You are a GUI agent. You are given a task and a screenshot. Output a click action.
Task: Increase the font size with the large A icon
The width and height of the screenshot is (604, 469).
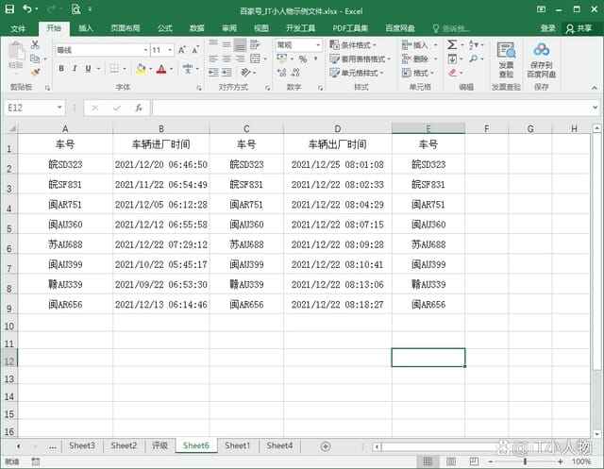[182, 50]
